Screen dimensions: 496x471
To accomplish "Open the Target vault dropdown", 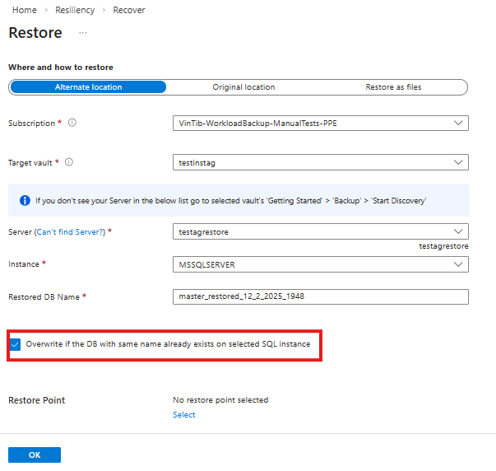I will tap(321, 162).
